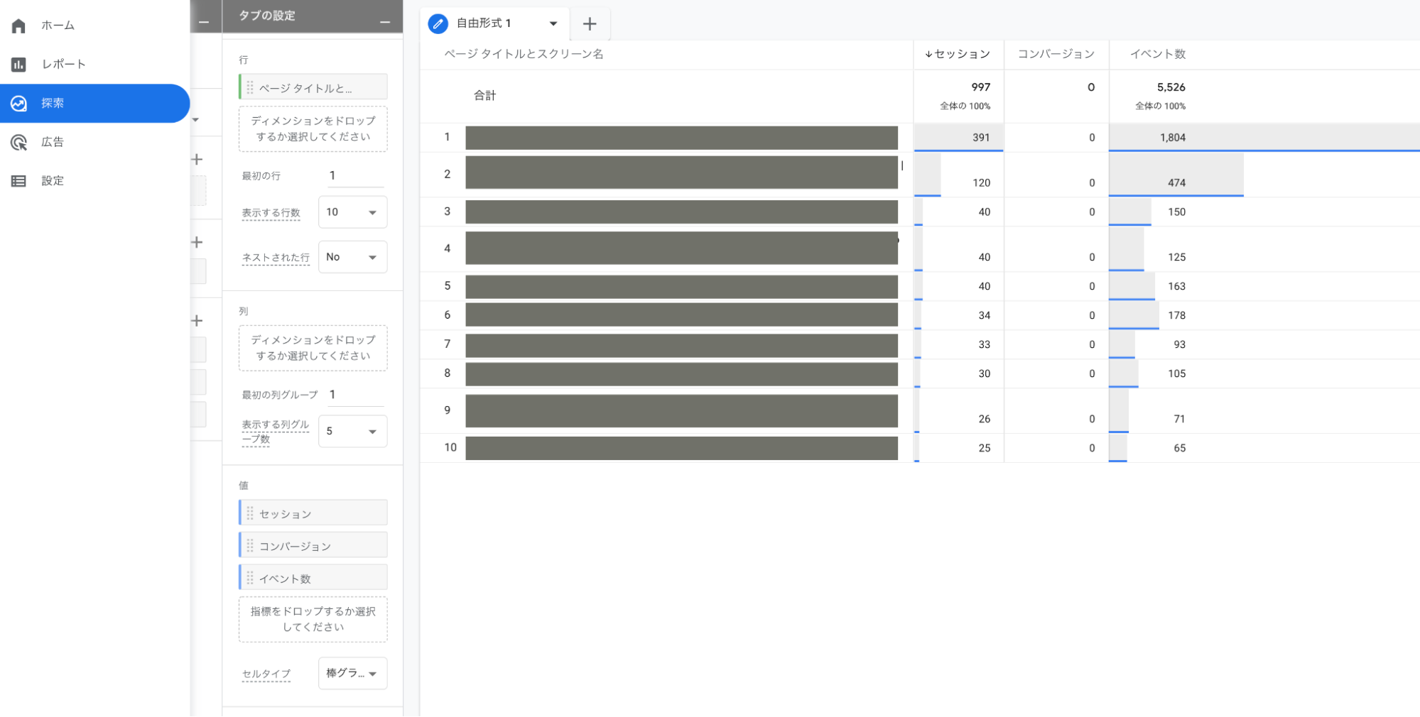This screenshot has width=1420, height=717.
Task: Click the Configure list icon
Action: click(18, 181)
